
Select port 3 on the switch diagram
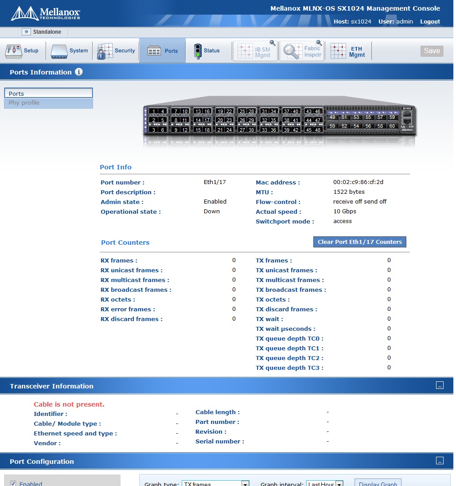click(154, 129)
